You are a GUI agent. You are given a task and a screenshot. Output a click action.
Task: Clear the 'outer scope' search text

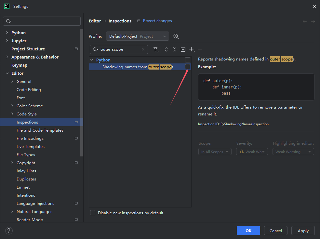pos(143,49)
